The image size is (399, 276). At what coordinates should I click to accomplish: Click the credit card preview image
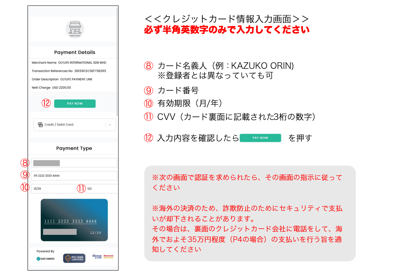74,220
